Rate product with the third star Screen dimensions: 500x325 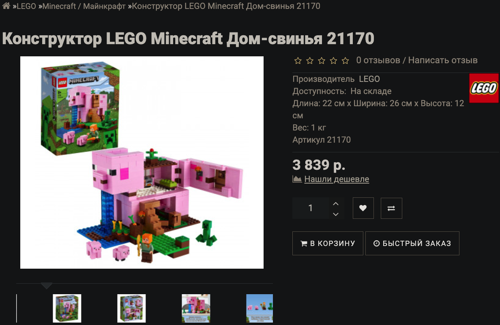coord(322,61)
